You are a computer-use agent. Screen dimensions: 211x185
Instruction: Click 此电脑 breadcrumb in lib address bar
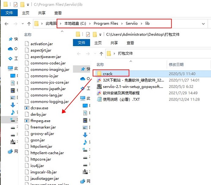click(51, 24)
